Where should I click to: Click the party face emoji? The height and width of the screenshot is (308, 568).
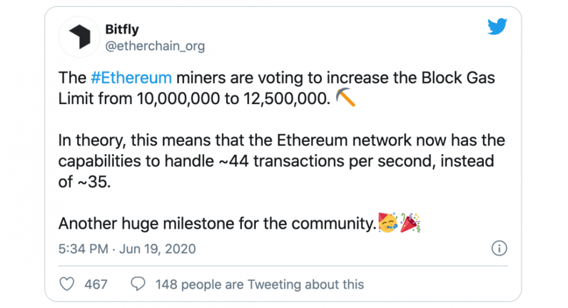click(x=389, y=224)
